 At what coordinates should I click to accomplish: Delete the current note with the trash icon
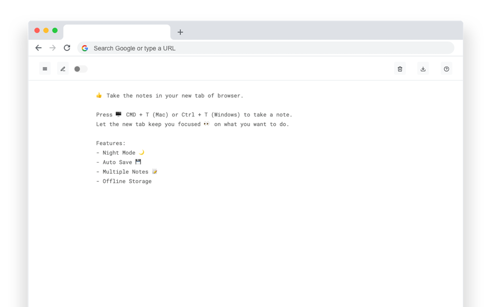click(400, 68)
